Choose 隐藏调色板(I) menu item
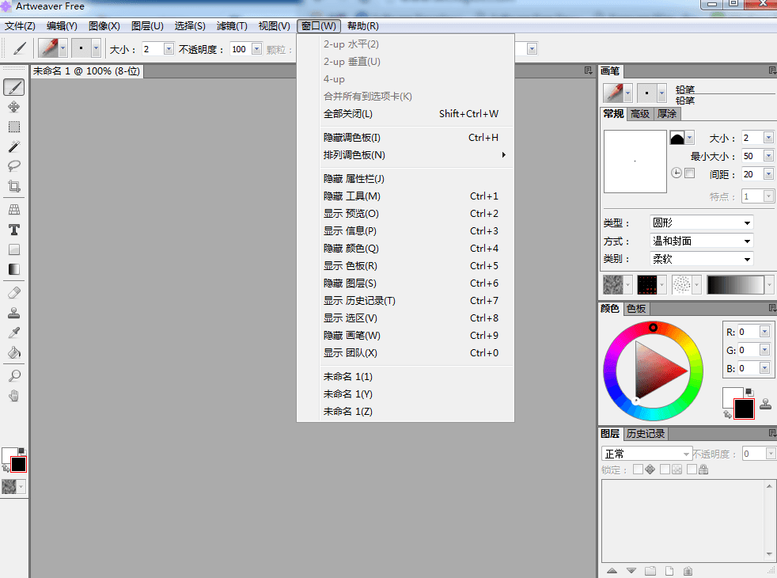The height and width of the screenshot is (578, 777). pyautogui.click(x=405, y=137)
